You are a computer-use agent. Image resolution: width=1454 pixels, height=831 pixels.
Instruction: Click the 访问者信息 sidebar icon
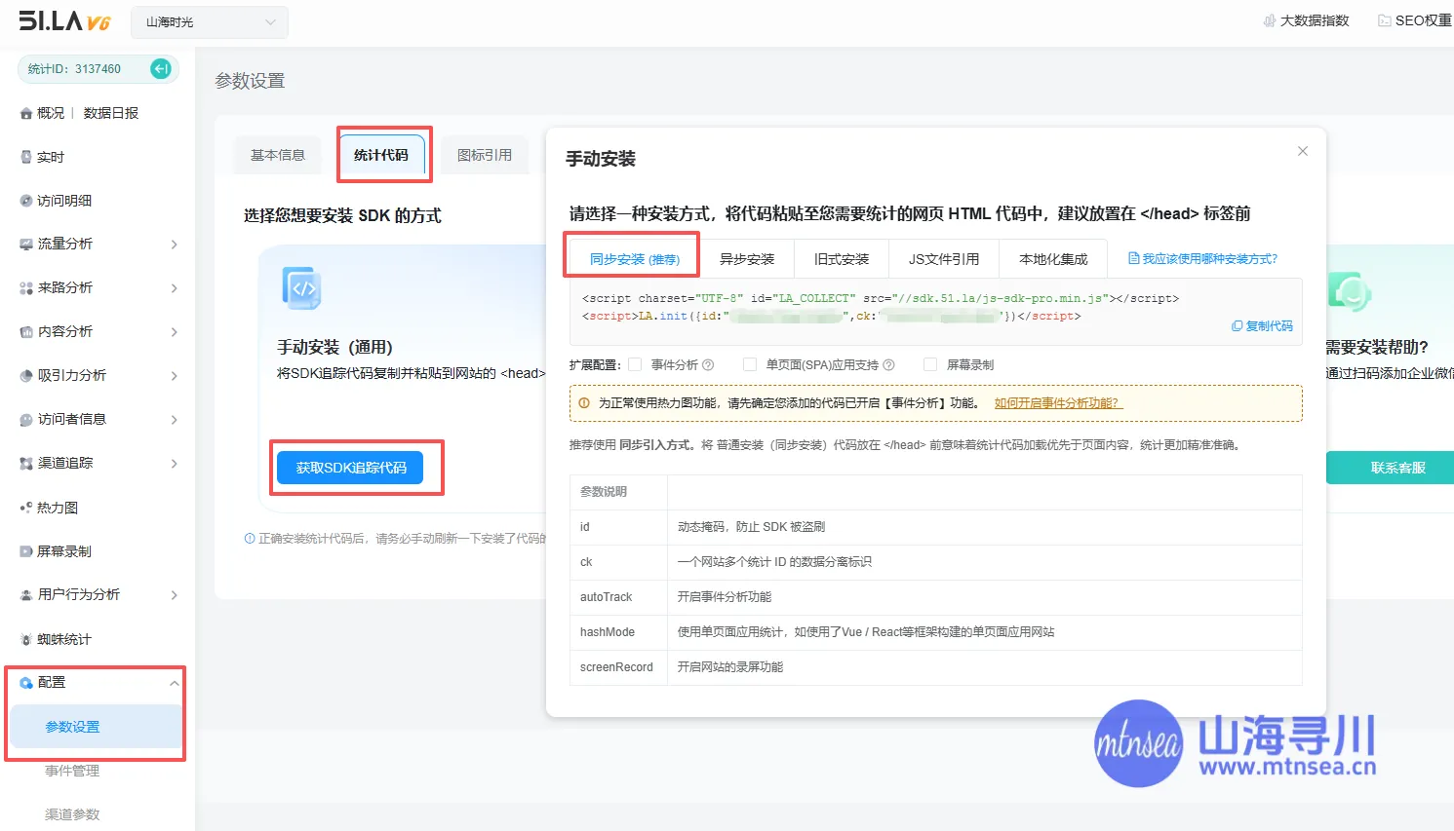[26, 420]
